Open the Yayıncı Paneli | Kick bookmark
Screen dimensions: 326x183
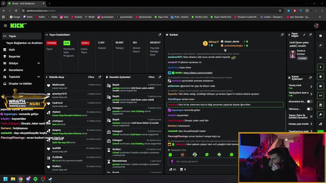(x=221, y=17)
